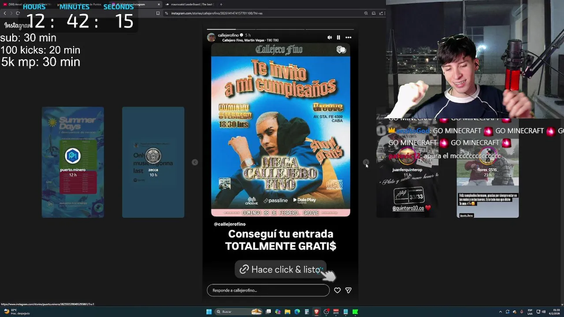Image resolution: width=564 pixels, height=317 pixels.
Task: Click the 'Hace click & listo' link sticker
Action: pos(281,269)
